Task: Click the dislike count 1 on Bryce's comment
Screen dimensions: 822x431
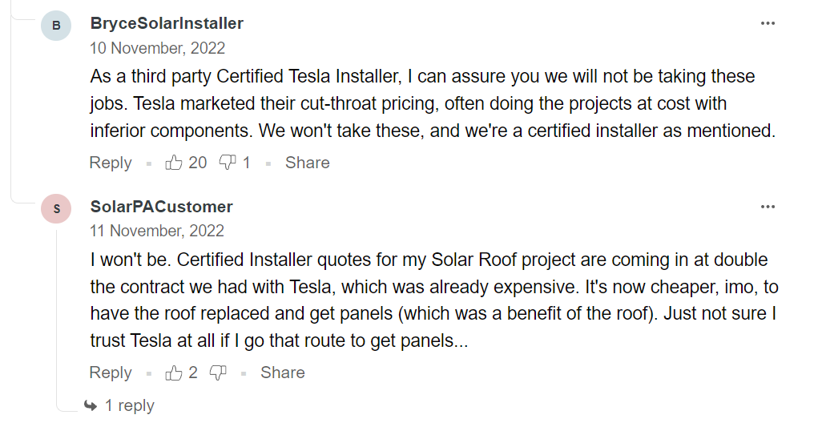Action: (x=246, y=163)
